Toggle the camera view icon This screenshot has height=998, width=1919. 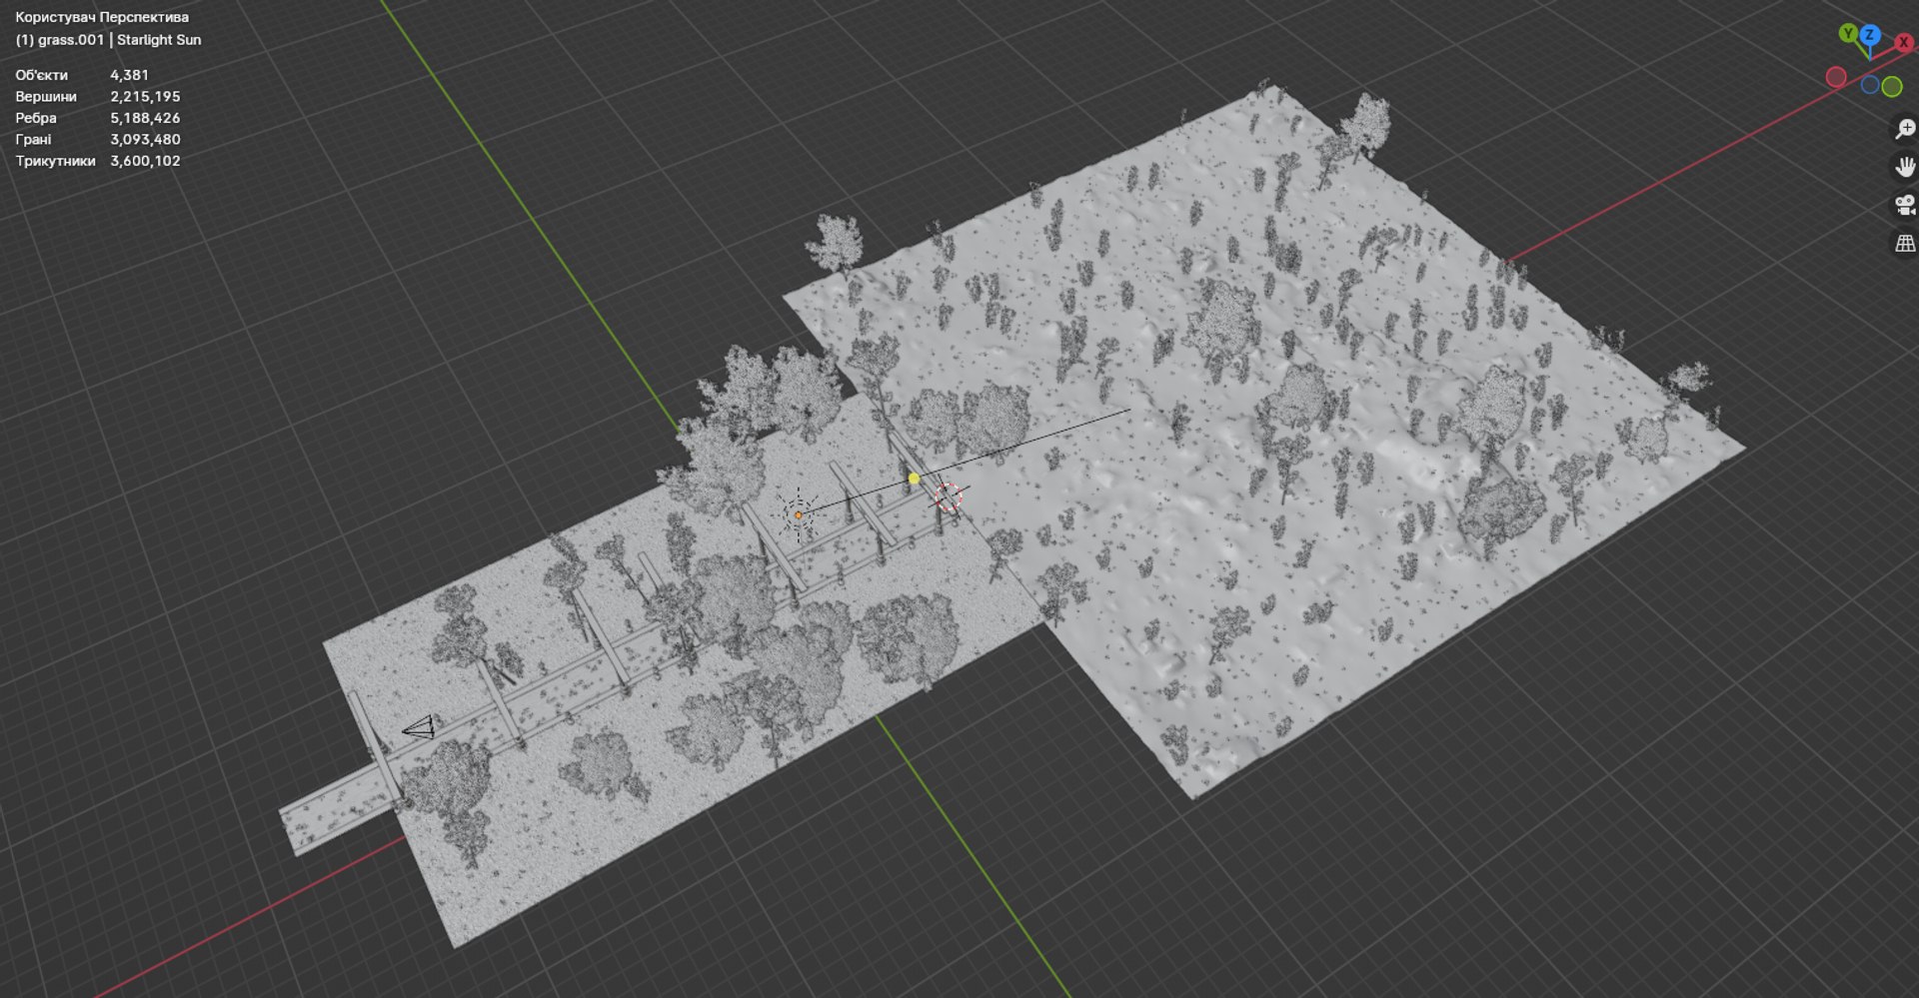point(1905,205)
